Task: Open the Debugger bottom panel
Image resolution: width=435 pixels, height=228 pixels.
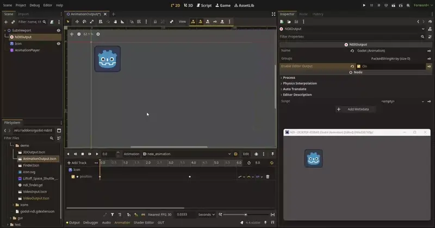Action: point(91,223)
